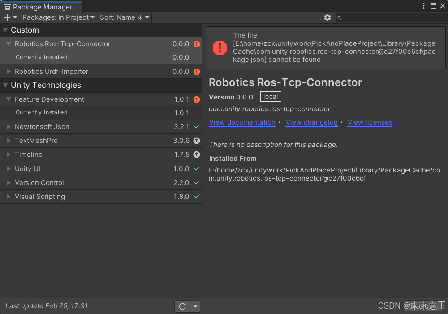This screenshot has height=314, width=448.
Task: Click the Robotics Ros-Tcp-Connector details title
Action: [285, 82]
